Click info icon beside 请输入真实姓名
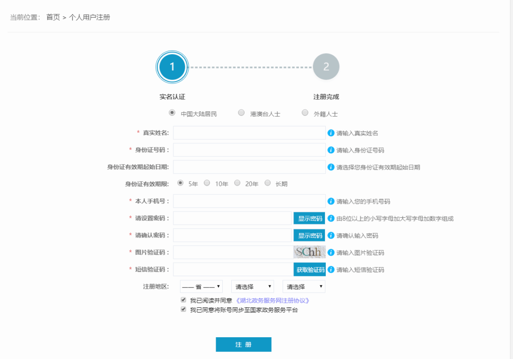This screenshot has height=359, width=513. tap(331, 133)
